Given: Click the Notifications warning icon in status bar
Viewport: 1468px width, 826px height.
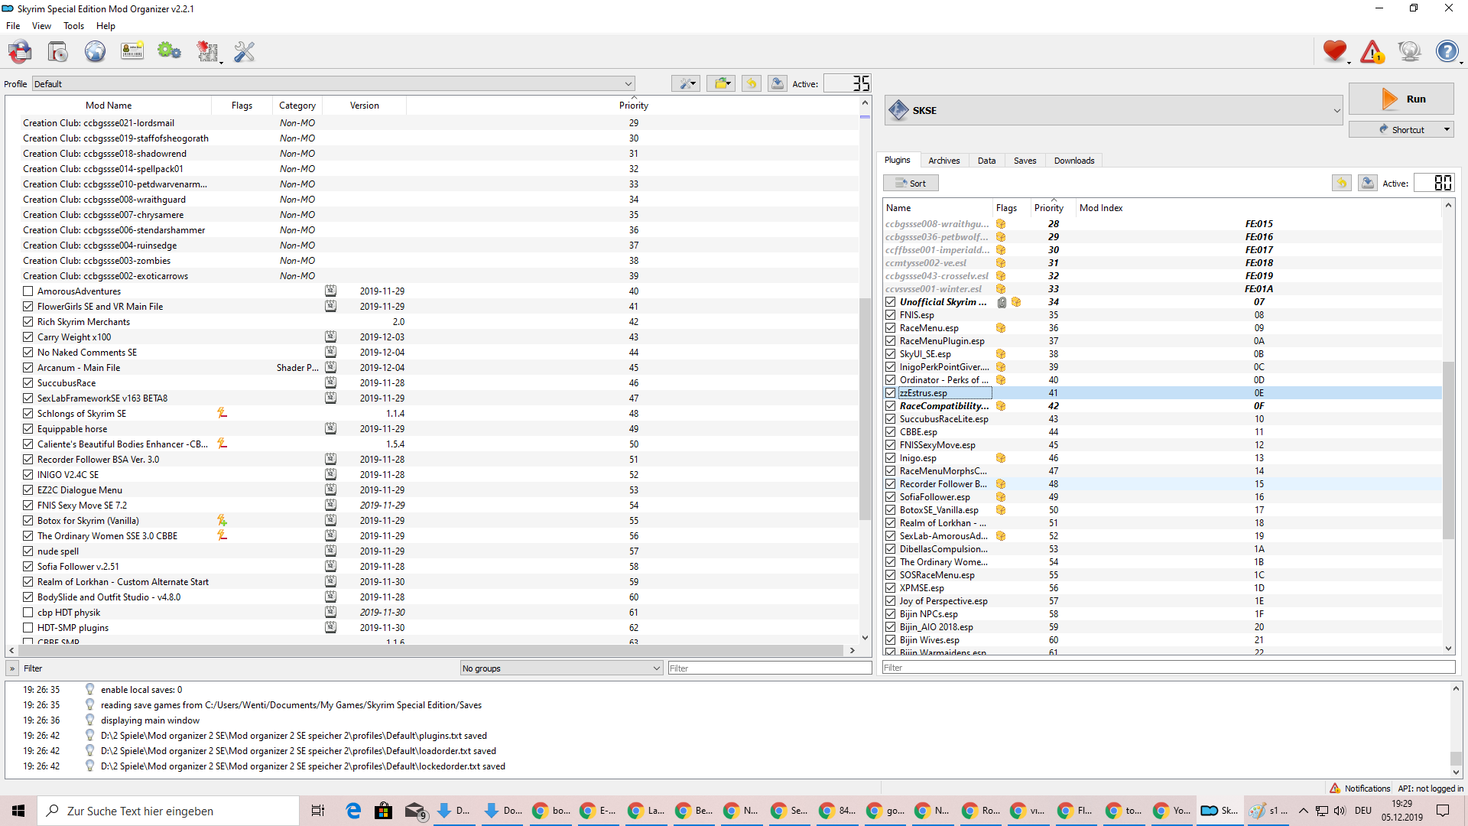Looking at the screenshot, I should [1335, 789].
